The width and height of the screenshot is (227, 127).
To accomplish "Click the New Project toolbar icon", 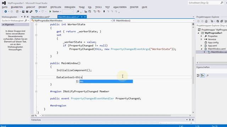I will (x=17, y=11).
